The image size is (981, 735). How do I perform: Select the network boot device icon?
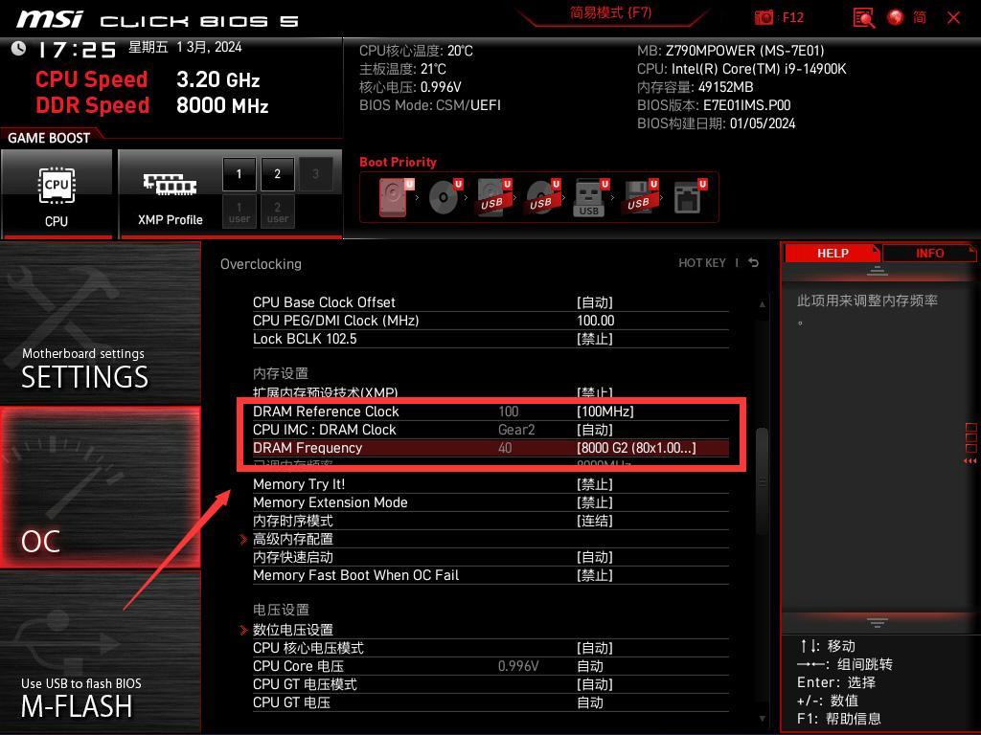[689, 197]
